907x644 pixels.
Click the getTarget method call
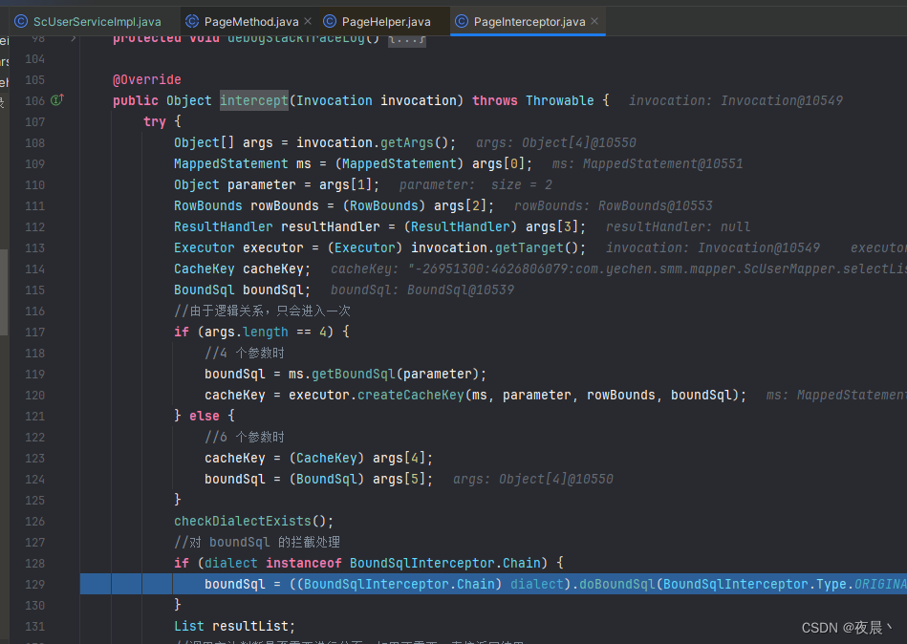529,248
